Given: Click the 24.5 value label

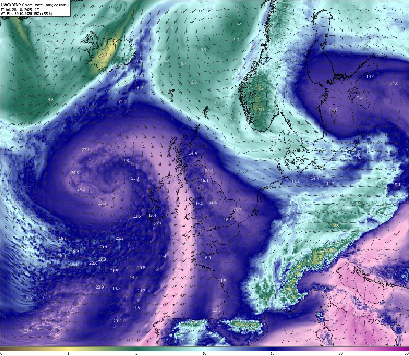Looking at the screenshot, I should [75, 173].
